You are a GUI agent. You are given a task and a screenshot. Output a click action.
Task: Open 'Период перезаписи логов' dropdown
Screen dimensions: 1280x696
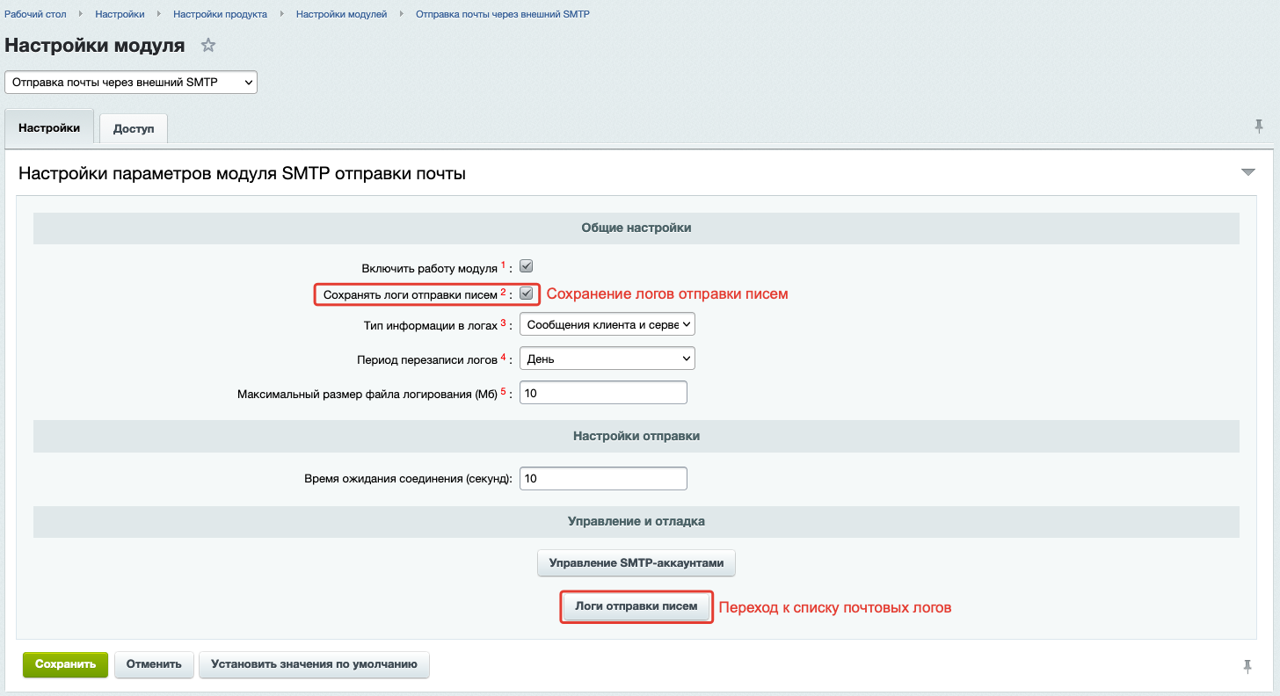607,359
